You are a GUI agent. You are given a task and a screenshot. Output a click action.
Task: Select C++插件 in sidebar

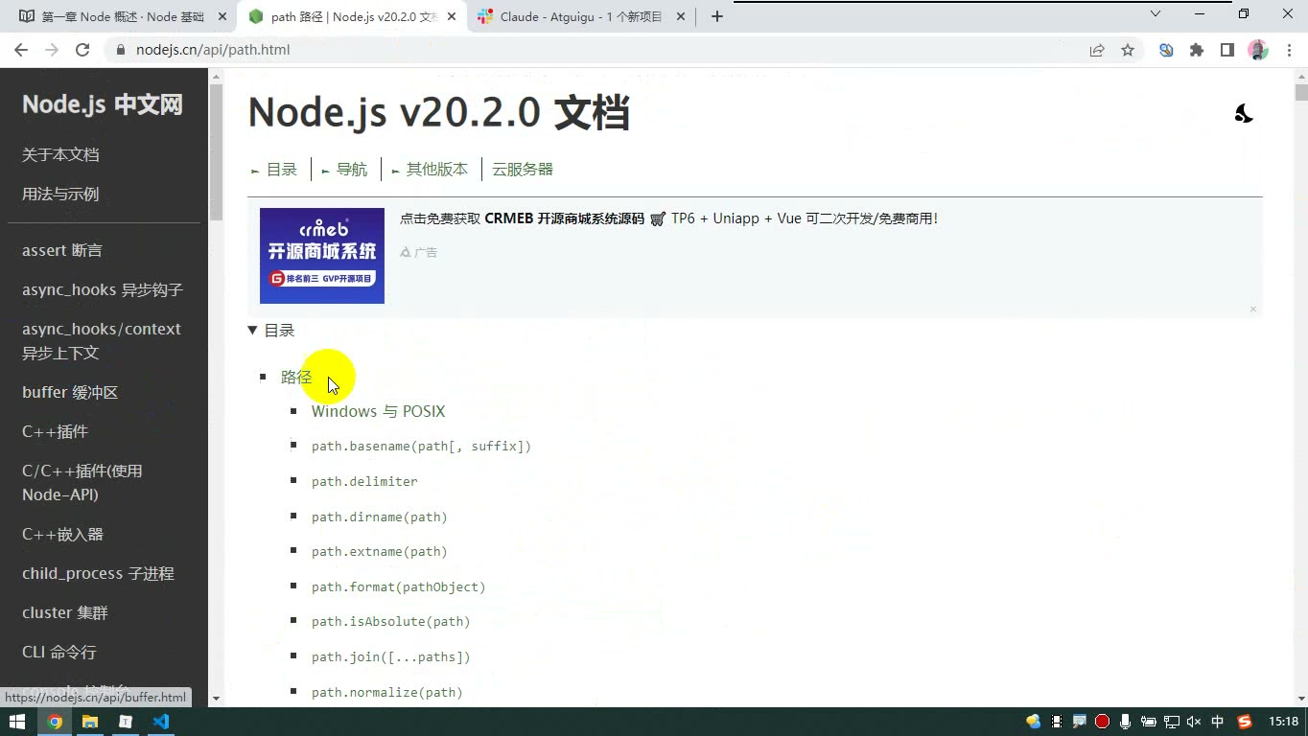click(55, 432)
